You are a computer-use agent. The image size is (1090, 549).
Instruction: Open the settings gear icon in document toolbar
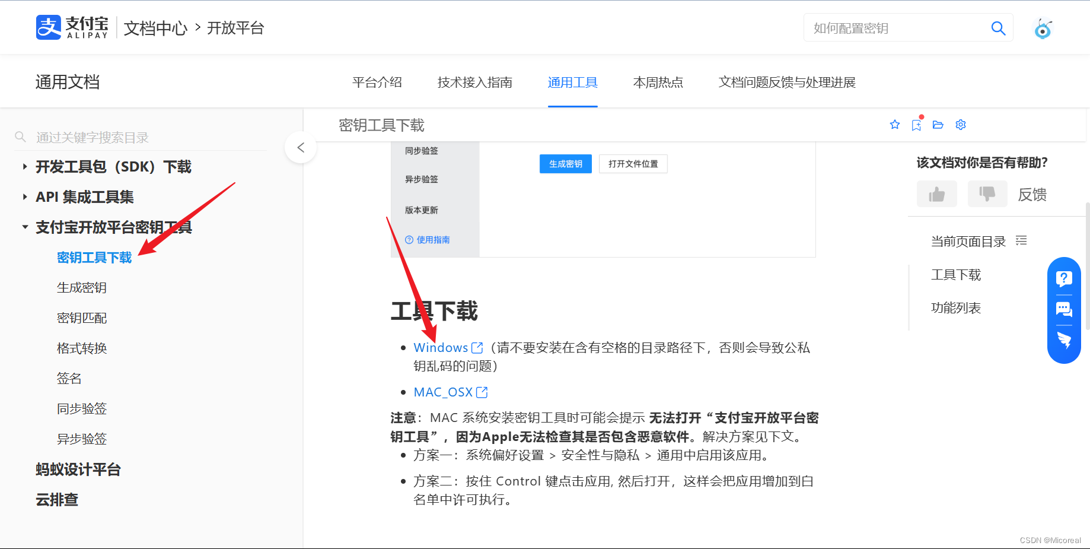click(x=961, y=125)
